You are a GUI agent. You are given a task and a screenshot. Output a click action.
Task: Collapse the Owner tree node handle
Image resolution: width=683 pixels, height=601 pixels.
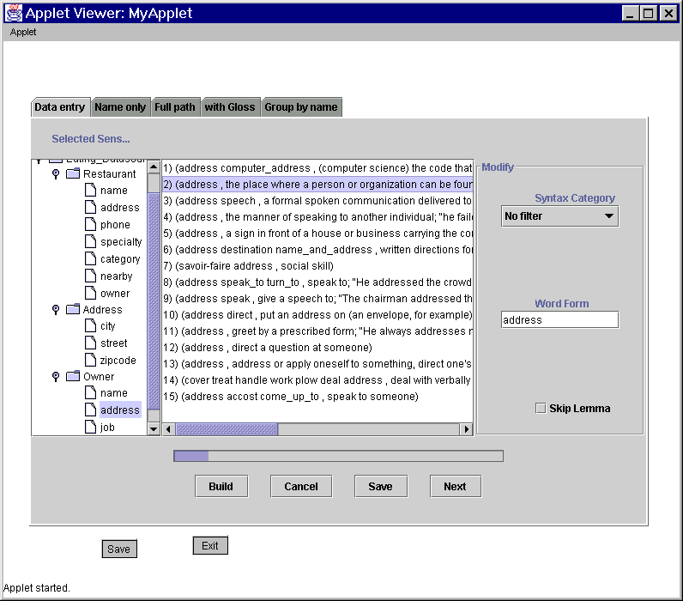point(56,377)
